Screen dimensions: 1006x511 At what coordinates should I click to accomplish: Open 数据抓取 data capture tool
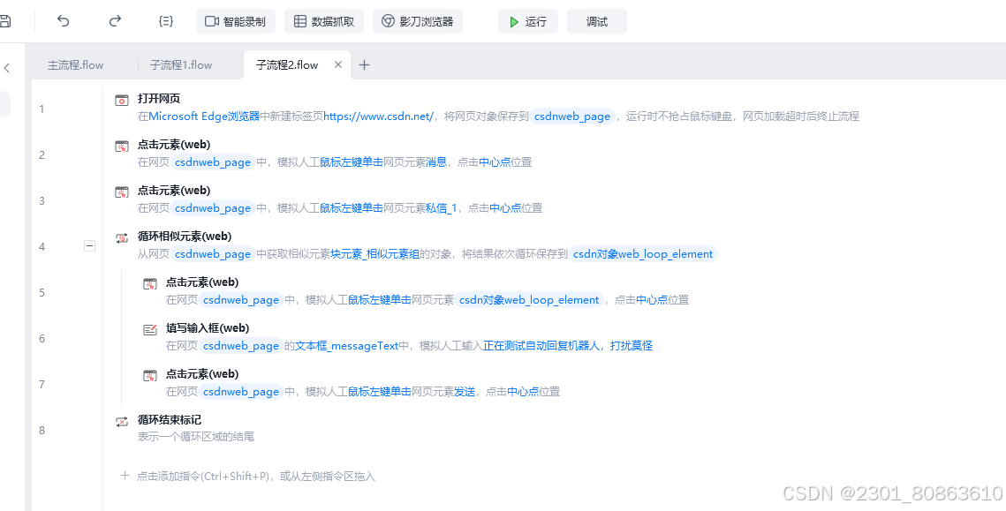(324, 21)
